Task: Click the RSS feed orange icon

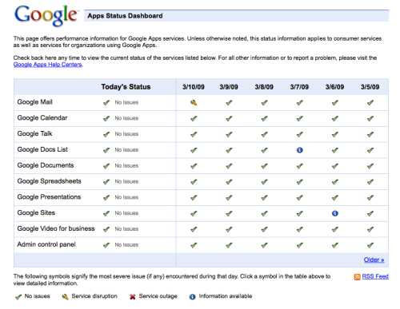Action: click(357, 277)
